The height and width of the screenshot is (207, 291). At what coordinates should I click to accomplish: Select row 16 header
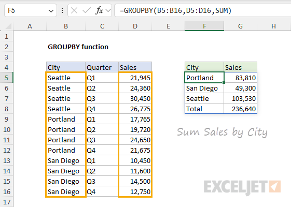coord(7,191)
